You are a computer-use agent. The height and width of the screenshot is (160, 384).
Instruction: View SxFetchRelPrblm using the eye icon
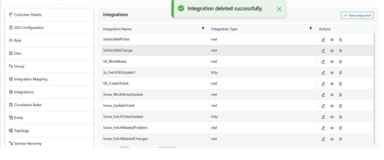pos(332,40)
